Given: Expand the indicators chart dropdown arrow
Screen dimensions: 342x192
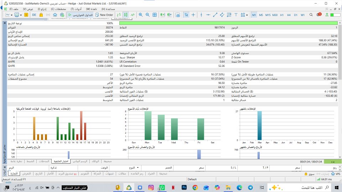Looking at the screenshot, I should coord(21,15).
